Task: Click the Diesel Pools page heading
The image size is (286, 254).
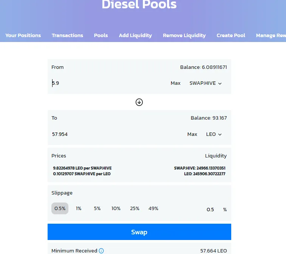Action: point(139,5)
